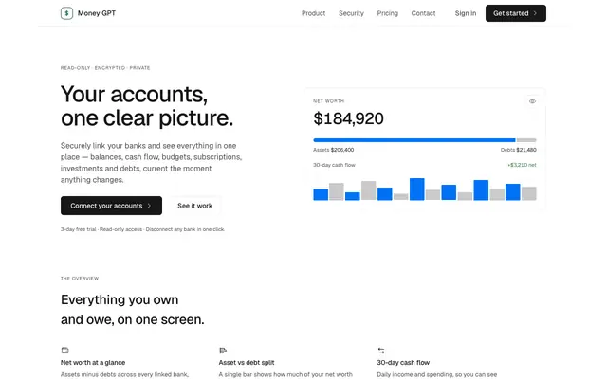Click the $184,920 net worth value

[x=348, y=118]
